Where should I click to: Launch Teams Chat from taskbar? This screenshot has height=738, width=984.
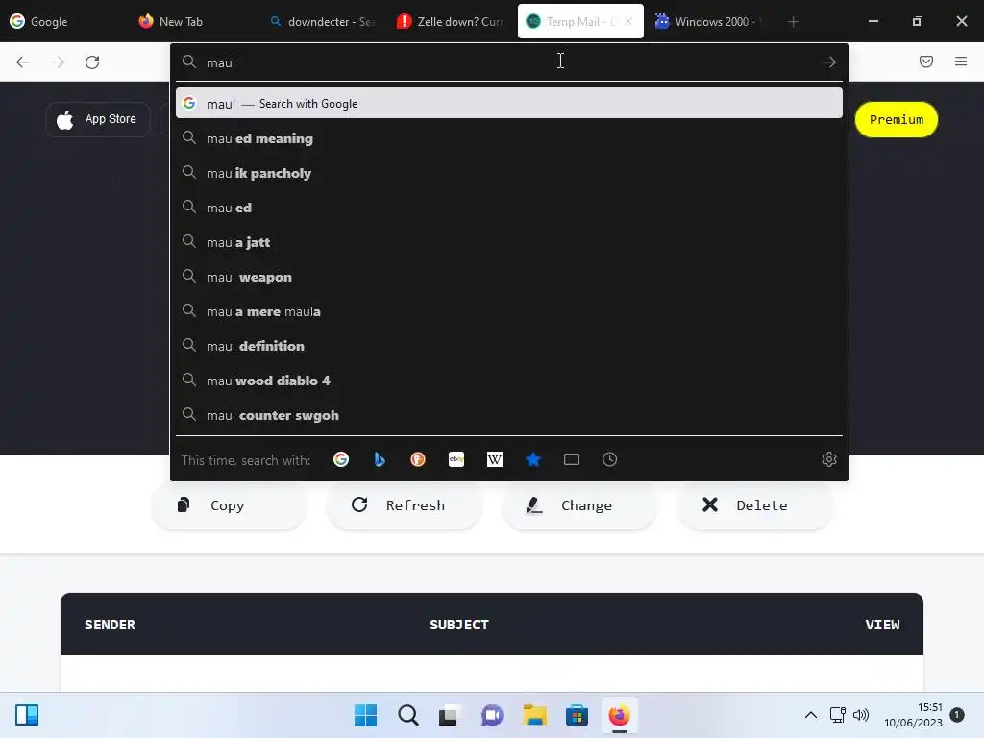(x=492, y=715)
